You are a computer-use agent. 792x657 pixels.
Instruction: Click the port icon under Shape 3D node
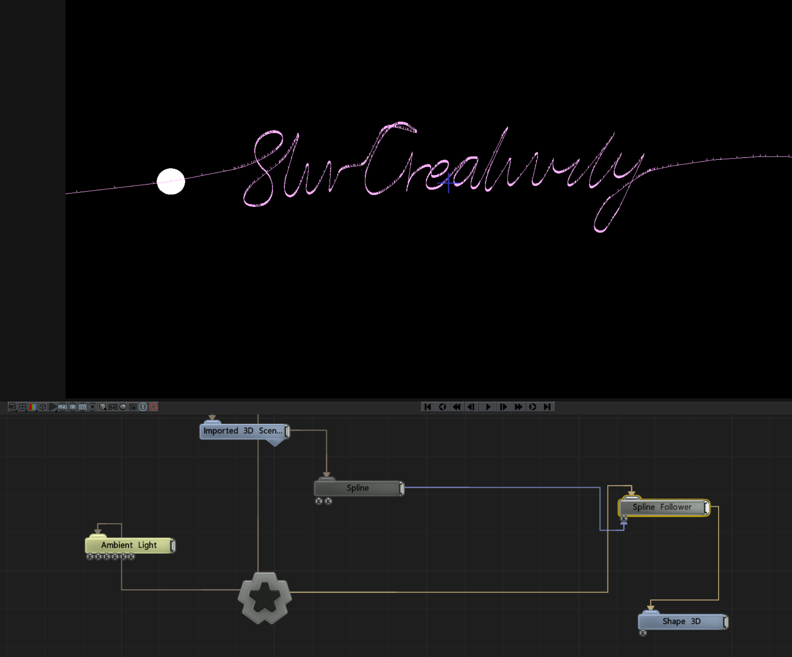643,633
